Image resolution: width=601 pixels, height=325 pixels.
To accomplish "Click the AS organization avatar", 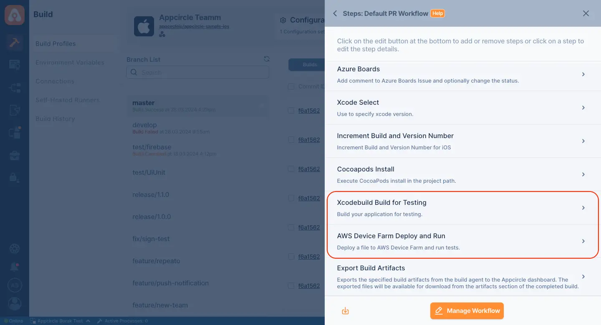I will point(15,286).
